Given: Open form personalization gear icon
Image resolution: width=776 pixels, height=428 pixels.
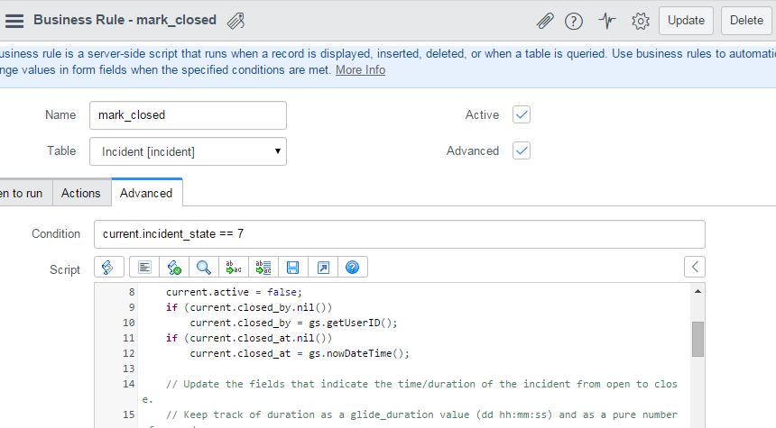Looking at the screenshot, I should point(641,21).
